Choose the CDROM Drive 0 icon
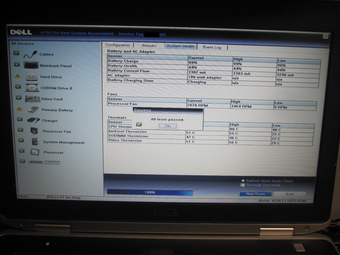Image resolution: width=340 pixels, height=255 pixels. [x=32, y=88]
